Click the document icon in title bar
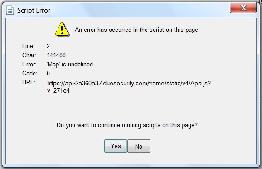The width and height of the screenshot is (262, 169). tap(10, 10)
